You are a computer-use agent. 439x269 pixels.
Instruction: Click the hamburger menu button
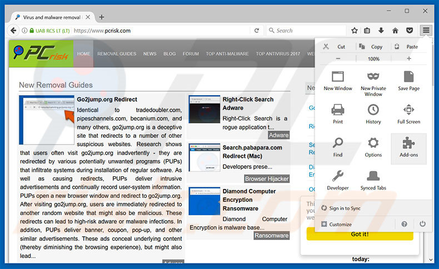pyautogui.click(x=426, y=30)
